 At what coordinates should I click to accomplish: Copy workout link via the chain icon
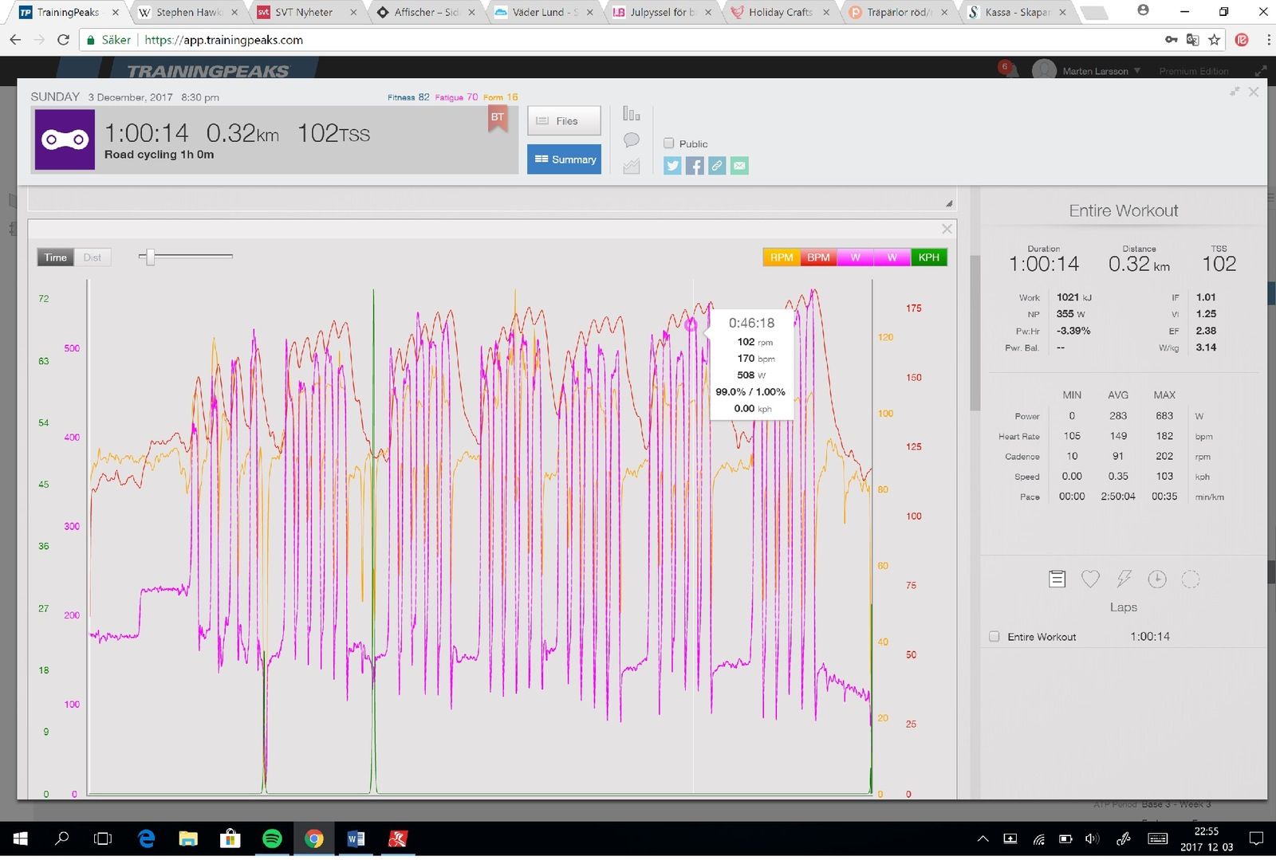[x=717, y=166]
